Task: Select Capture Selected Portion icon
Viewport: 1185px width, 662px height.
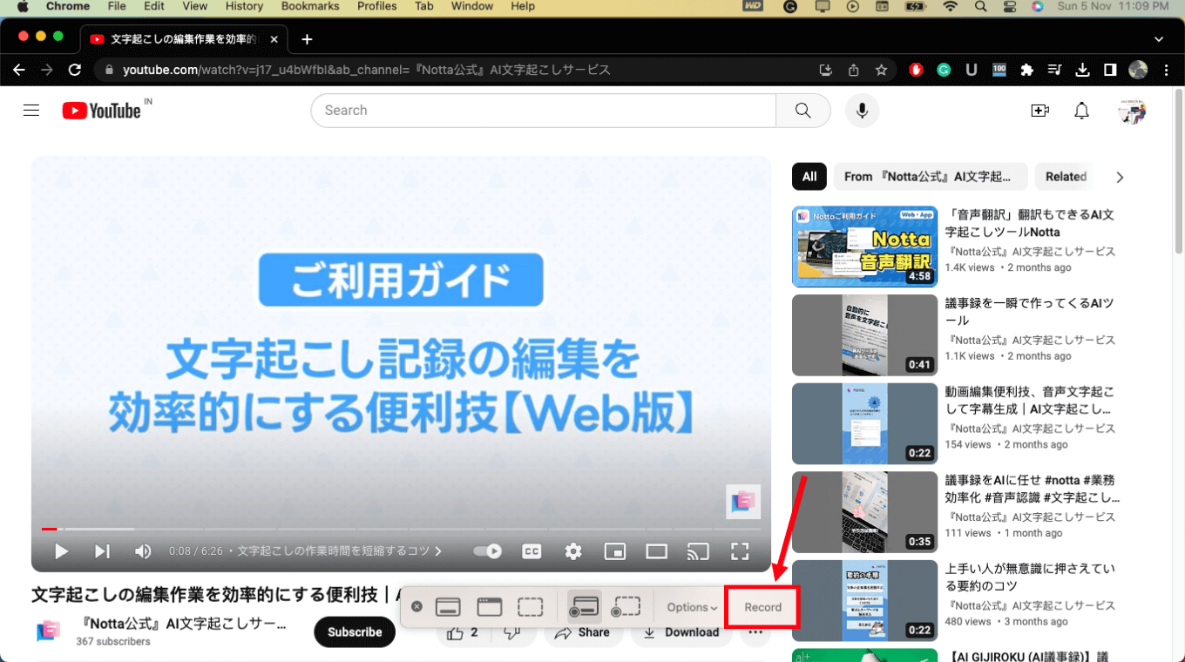Action: pyautogui.click(x=531, y=607)
